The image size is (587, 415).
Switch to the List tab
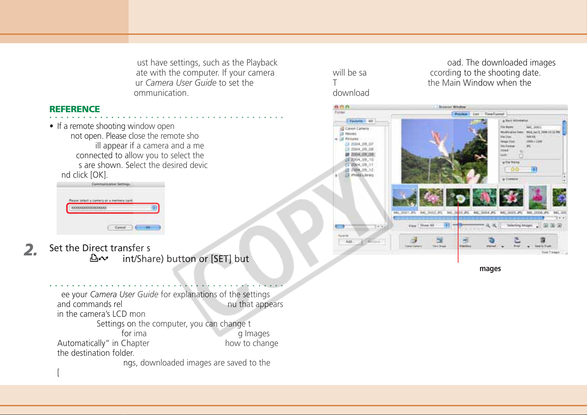pyautogui.click(x=476, y=114)
